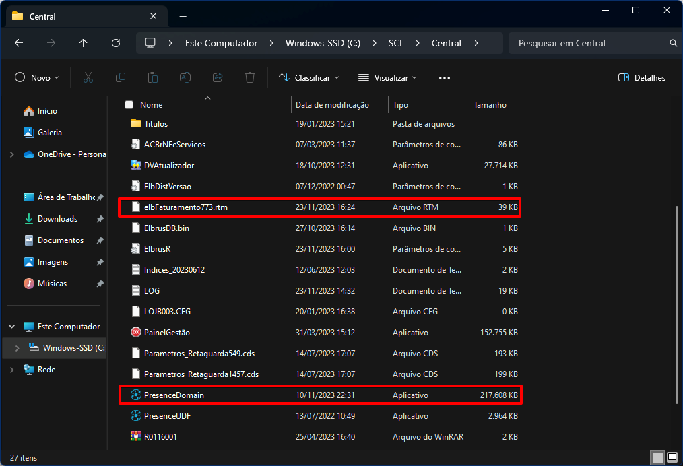The image size is (683, 466).
Task: Refresh the Central folder view
Action: click(x=116, y=43)
